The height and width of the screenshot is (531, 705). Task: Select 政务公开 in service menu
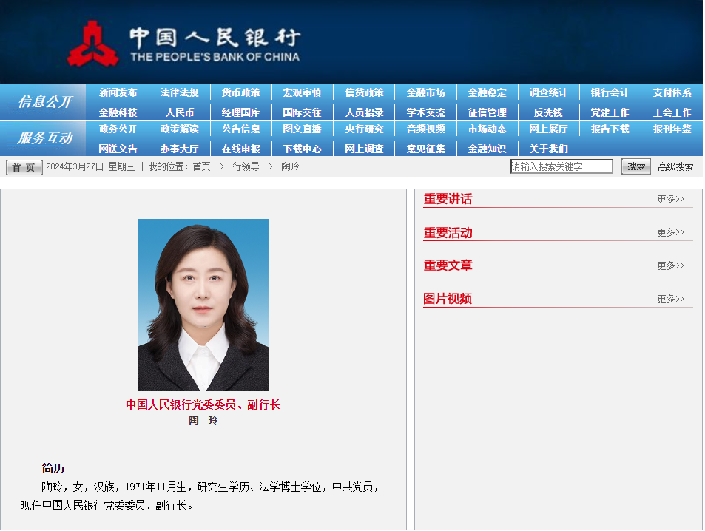pos(118,129)
